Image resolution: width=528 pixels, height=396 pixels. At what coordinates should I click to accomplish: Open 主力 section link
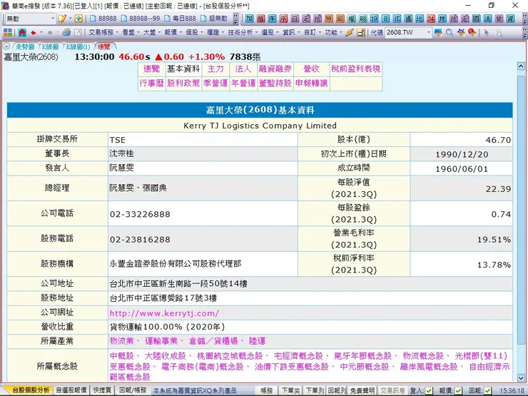click(215, 69)
